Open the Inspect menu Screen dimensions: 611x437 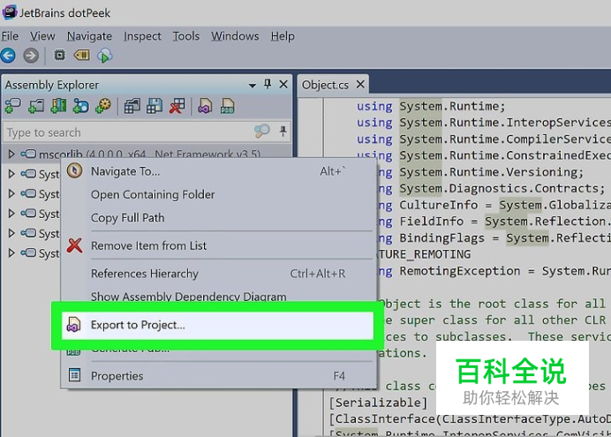tap(142, 36)
